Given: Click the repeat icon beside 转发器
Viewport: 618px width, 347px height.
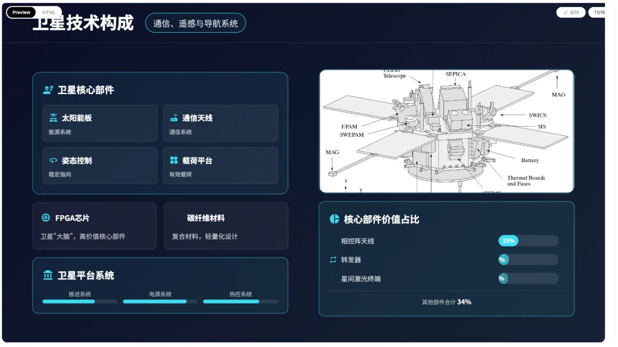Looking at the screenshot, I should coord(333,260).
